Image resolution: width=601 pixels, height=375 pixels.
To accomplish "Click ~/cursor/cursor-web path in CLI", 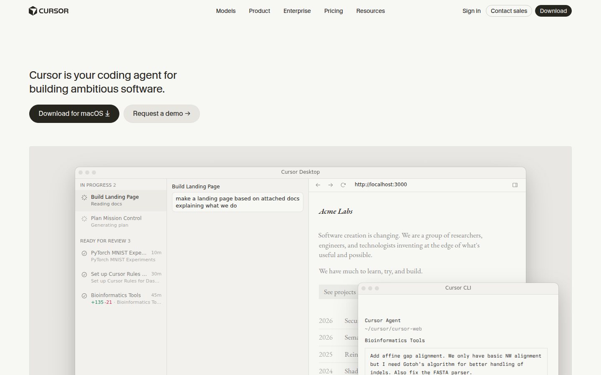I will coord(393,329).
